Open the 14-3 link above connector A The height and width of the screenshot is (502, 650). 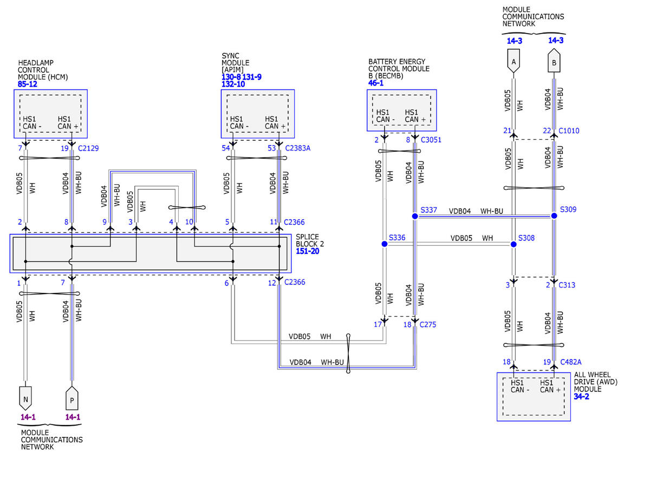[x=515, y=41]
